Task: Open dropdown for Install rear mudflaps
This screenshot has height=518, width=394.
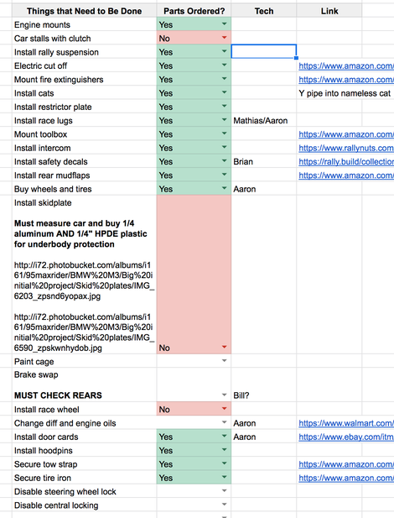Action: (x=225, y=175)
